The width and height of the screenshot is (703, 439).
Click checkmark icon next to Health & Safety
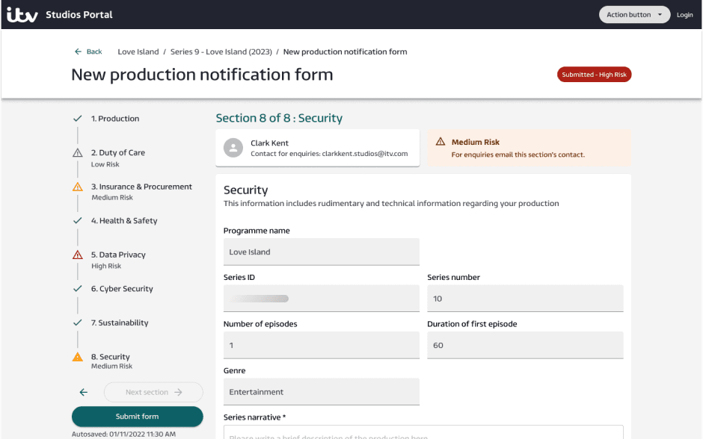(x=78, y=220)
